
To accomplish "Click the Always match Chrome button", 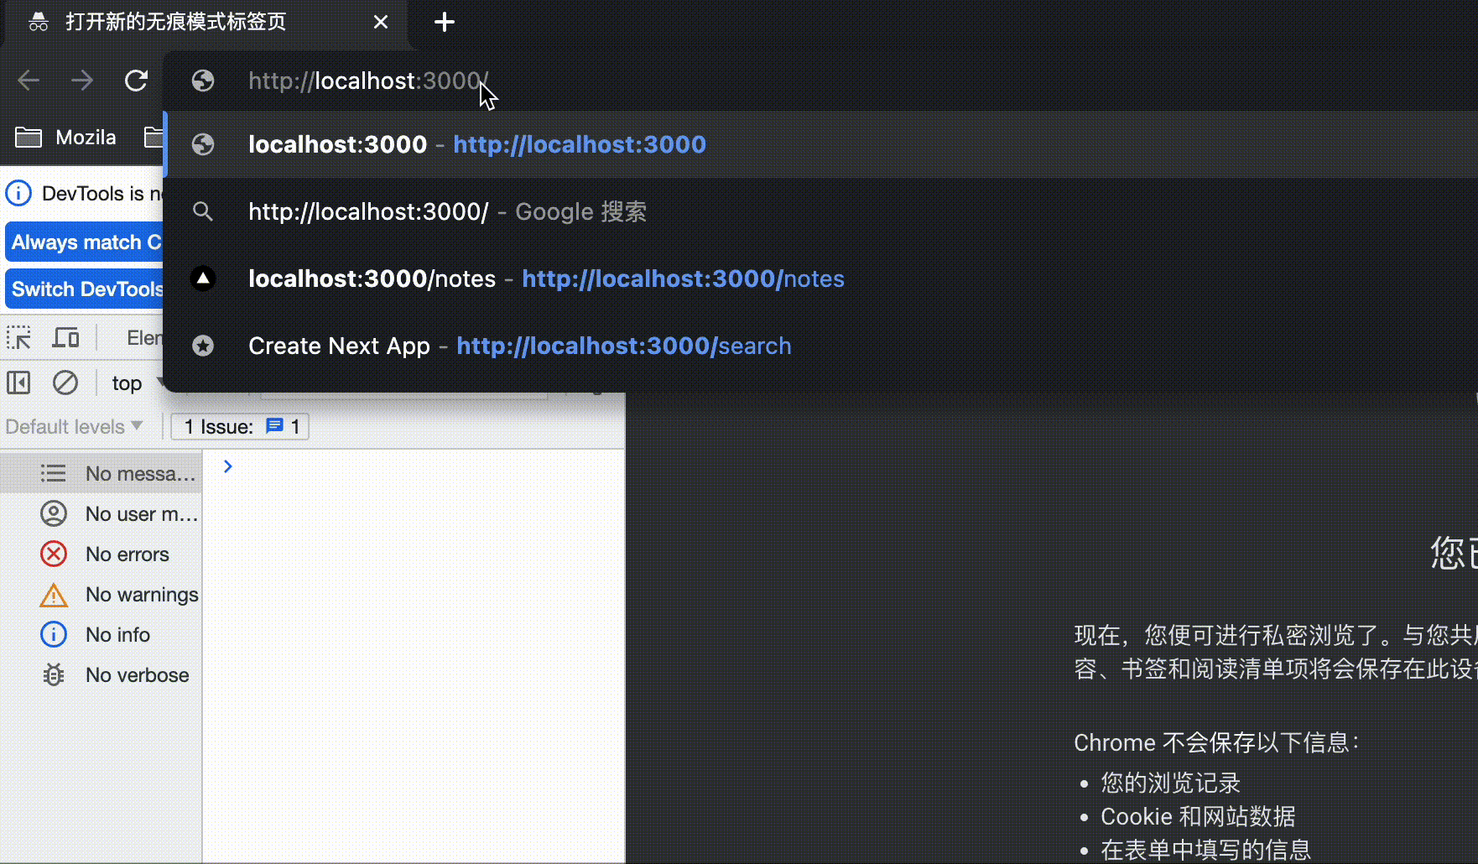I will [x=84, y=242].
